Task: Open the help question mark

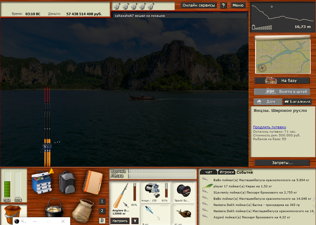Action: point(223,6)
